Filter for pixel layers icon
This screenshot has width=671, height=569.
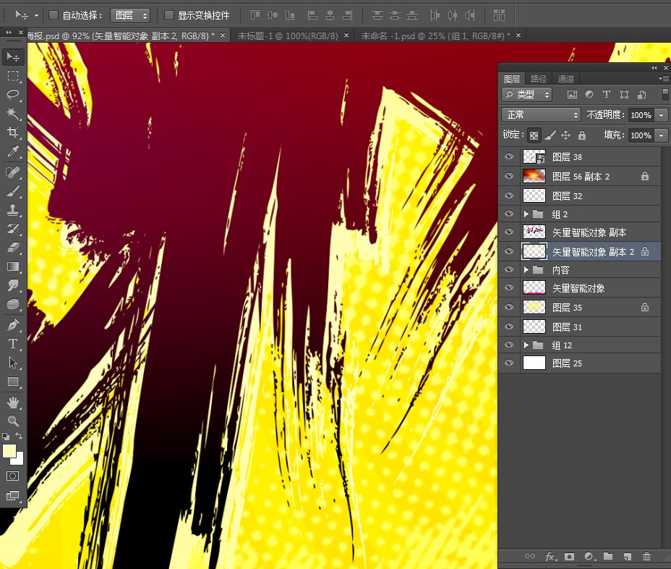(x=572, y=95)
